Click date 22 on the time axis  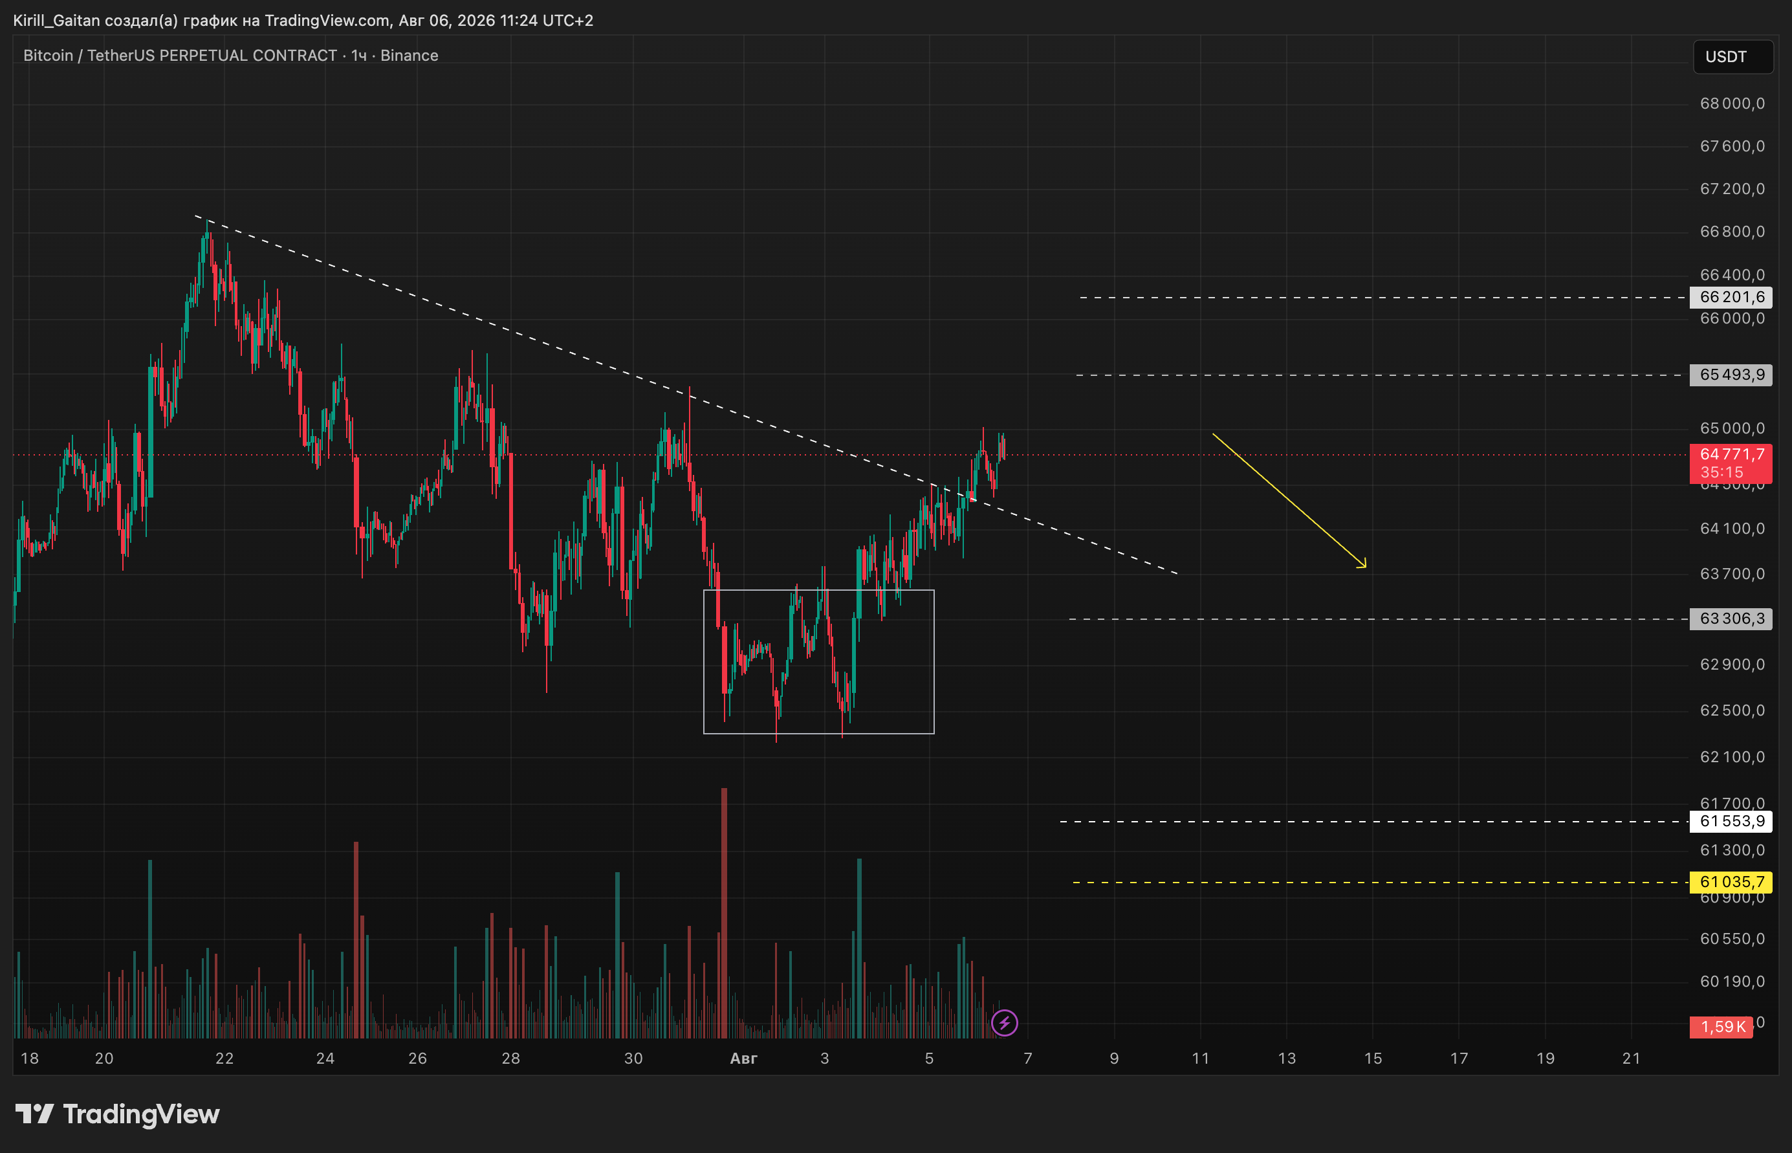pyautogui.click(x=224, y=1058)
